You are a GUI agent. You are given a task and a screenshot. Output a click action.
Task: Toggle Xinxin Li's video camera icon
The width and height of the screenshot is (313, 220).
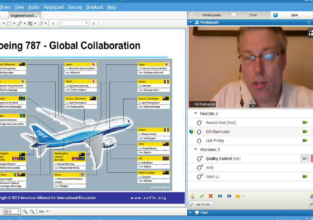[305, 177]
